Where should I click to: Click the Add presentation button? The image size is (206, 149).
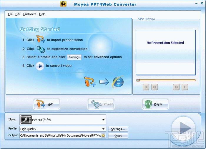point(46,104)
